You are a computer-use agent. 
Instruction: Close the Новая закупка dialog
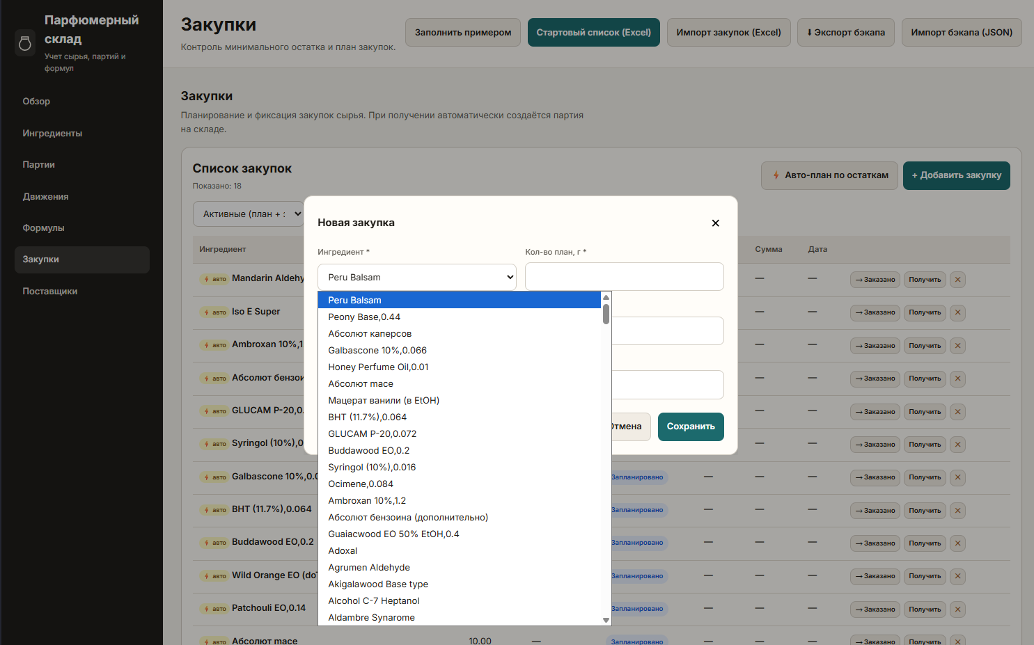pyautogui.click(x=715, y=223)
